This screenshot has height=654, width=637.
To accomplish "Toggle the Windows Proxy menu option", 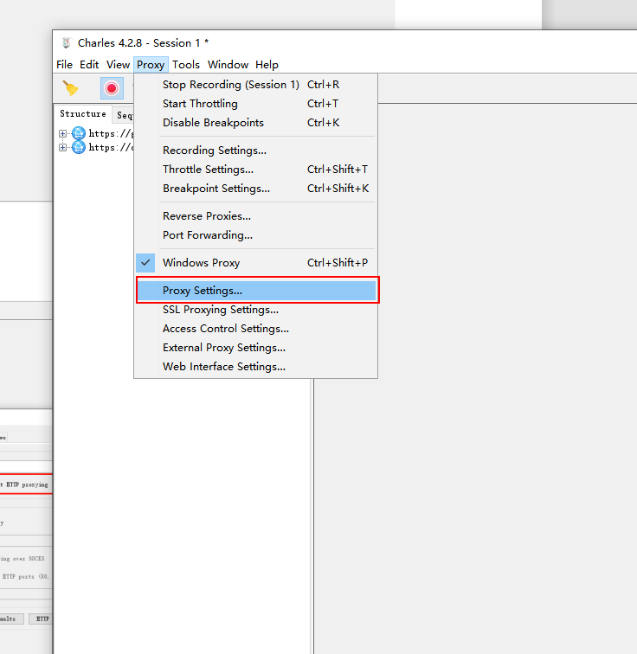I will 255,263.
